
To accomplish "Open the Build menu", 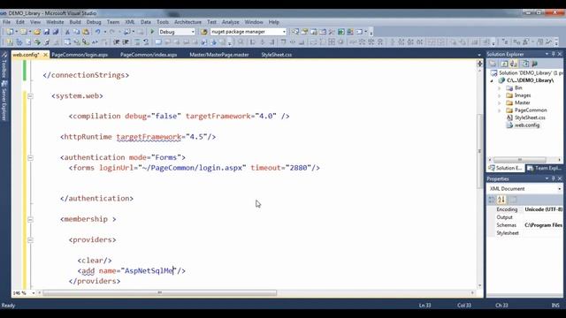I will tap(75, 22).
